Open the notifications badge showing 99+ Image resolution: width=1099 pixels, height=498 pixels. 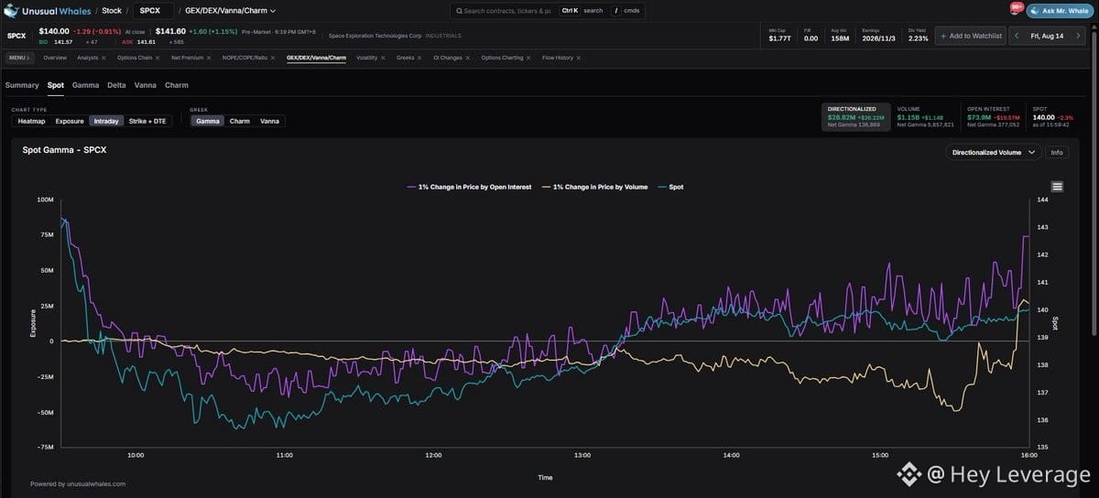pyautogui.click(x=1017, y=8)
